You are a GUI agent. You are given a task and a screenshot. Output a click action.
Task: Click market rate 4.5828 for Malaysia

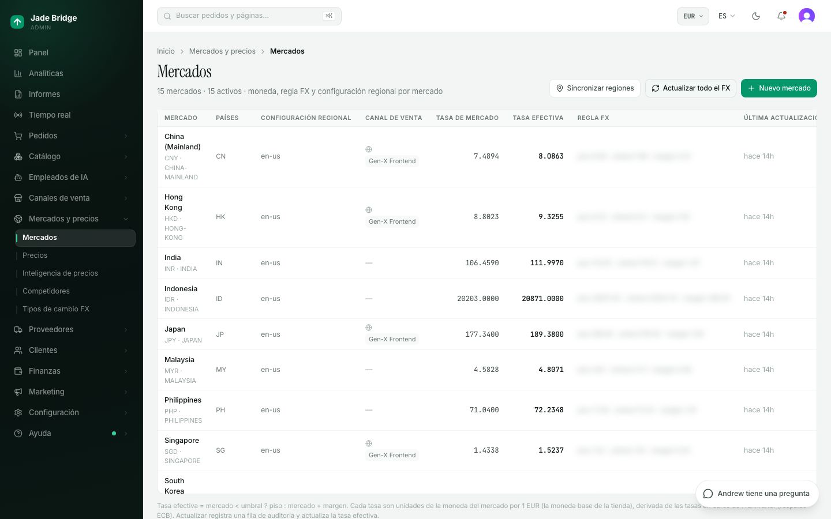point(486,370)
